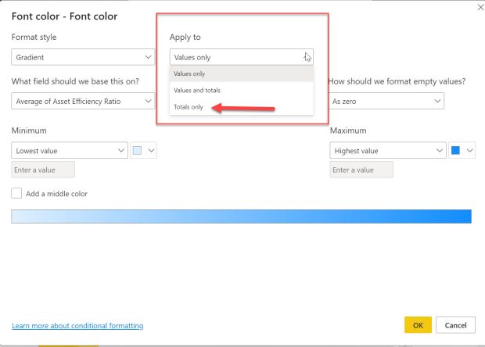Viewport: 485px width, 347px height.
Task: Click the Minimum light blue color swatch
Action: tap(138, 150)
